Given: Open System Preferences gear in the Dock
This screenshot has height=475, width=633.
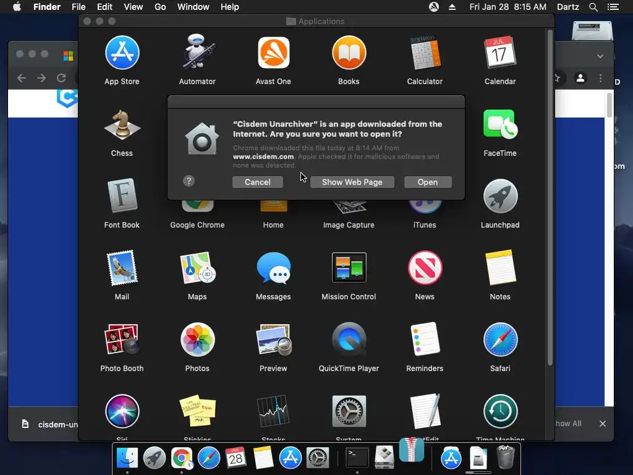Looking at the screenshot, I should 318,458.
